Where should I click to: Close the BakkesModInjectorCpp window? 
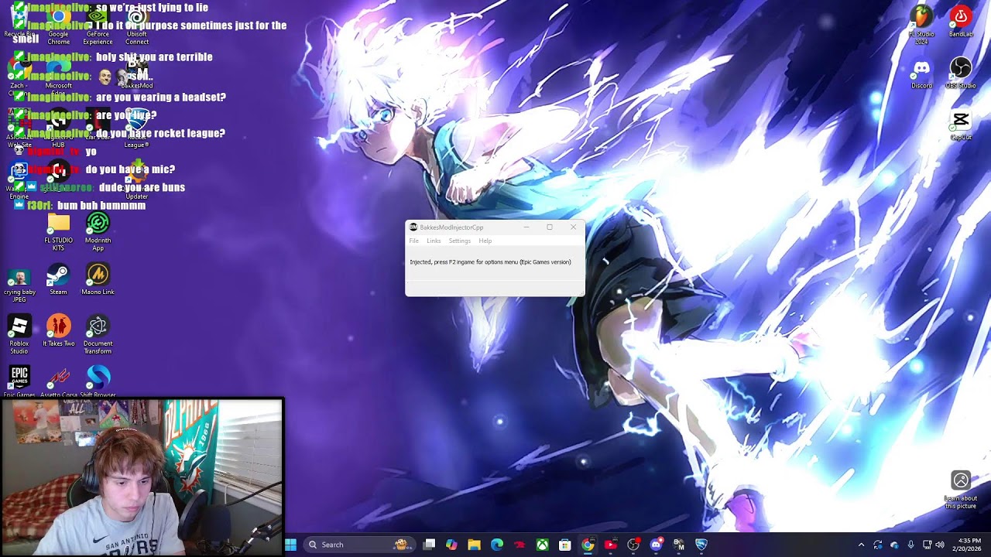click(573, 227)
